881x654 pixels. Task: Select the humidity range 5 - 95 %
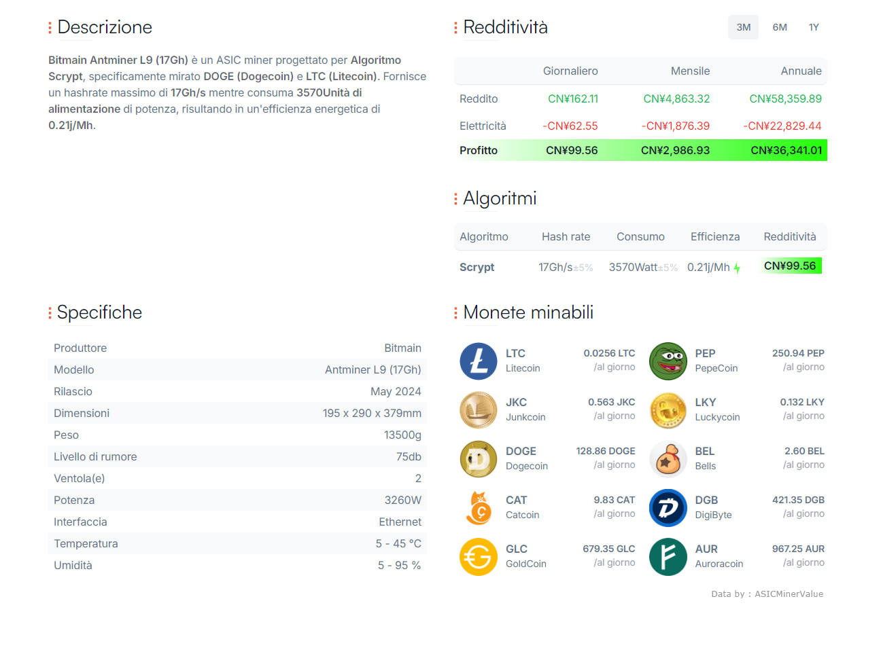(400, 566)
